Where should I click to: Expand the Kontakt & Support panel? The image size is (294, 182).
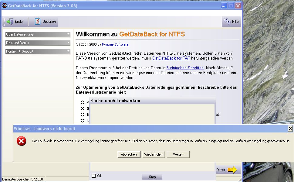point(38,51)
